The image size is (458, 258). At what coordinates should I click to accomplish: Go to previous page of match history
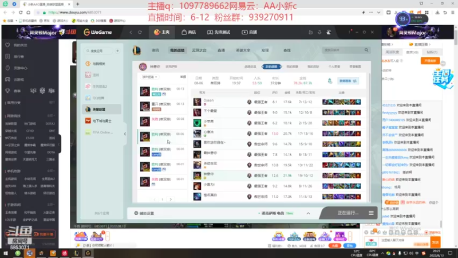pyautogui.click(x=155, y=200)
